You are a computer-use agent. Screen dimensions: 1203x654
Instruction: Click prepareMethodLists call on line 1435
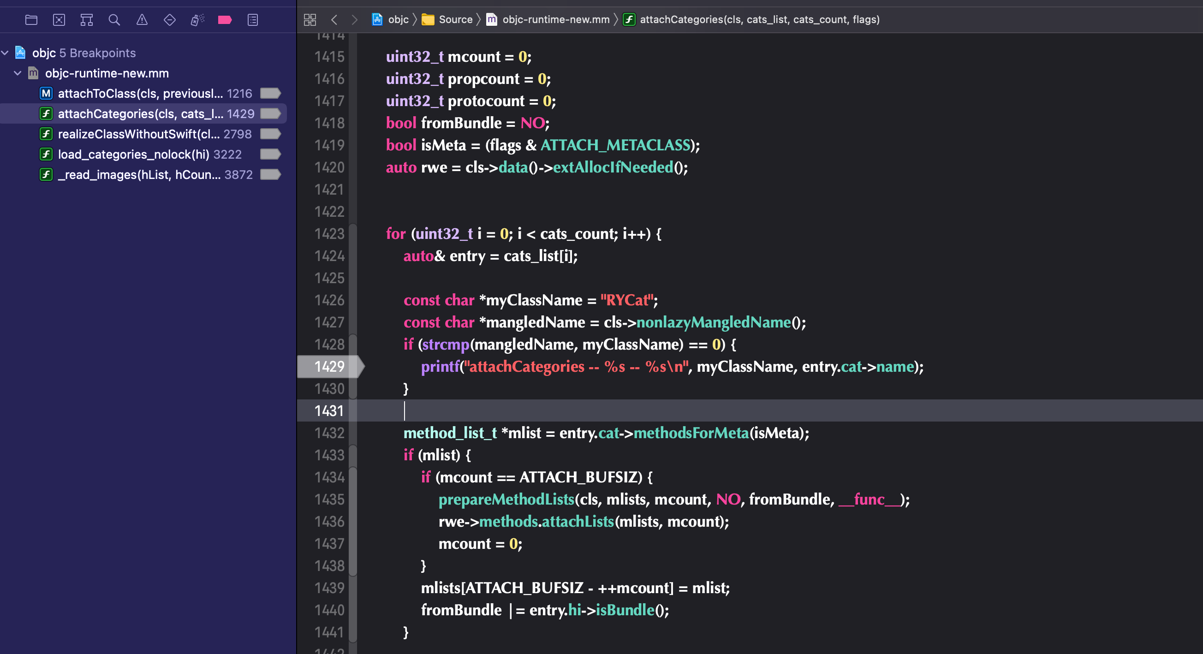506,499
